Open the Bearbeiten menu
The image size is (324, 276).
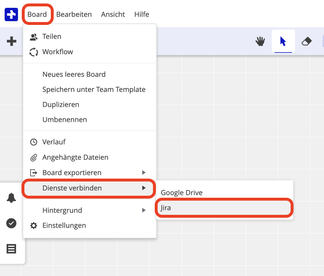[74, 14]
